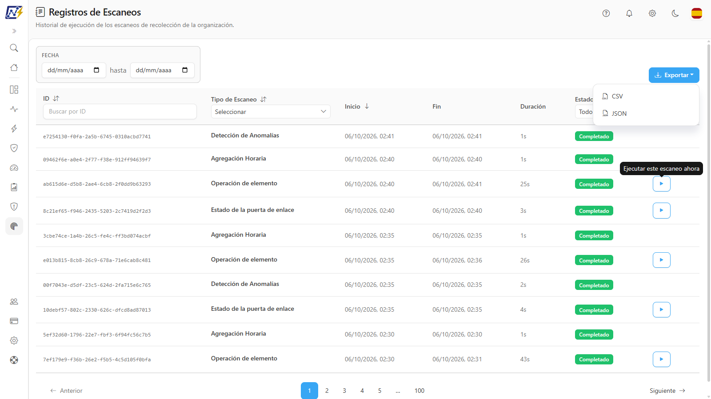Go to home via sidebar house icon

pos(14,67)
